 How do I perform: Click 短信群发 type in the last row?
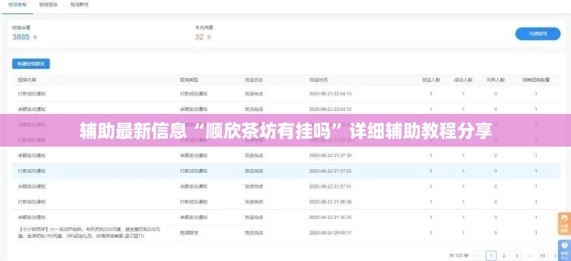pos(189,233)
